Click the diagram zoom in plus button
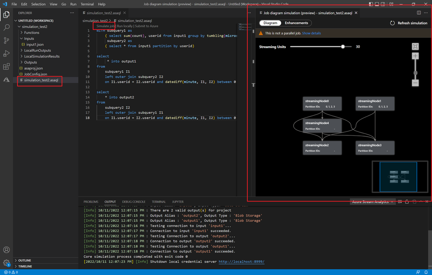432x275 pixels. click(x=415, y=56)
